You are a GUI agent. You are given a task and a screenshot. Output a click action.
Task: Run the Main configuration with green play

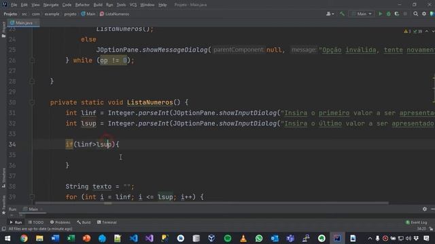(x=381, y=14)
